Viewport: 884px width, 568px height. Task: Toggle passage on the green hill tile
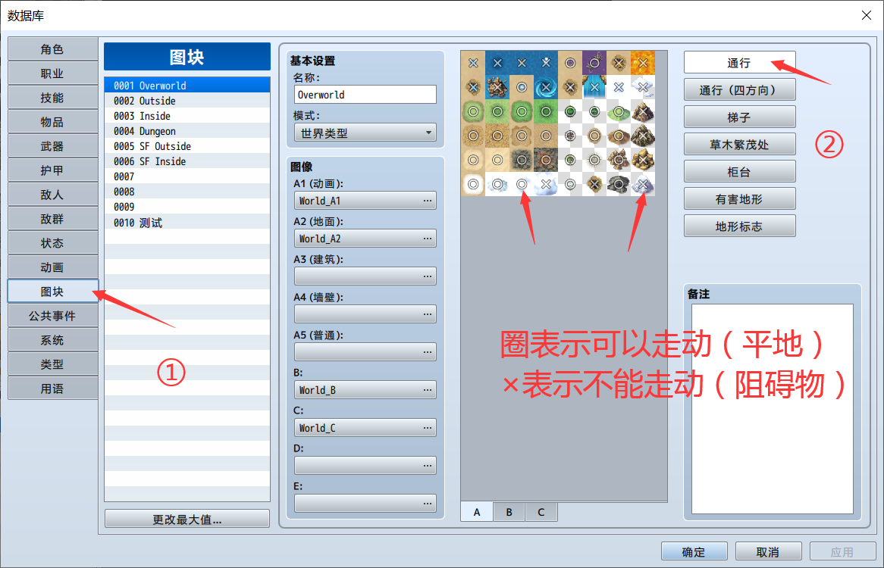click(x=619, y=111)
